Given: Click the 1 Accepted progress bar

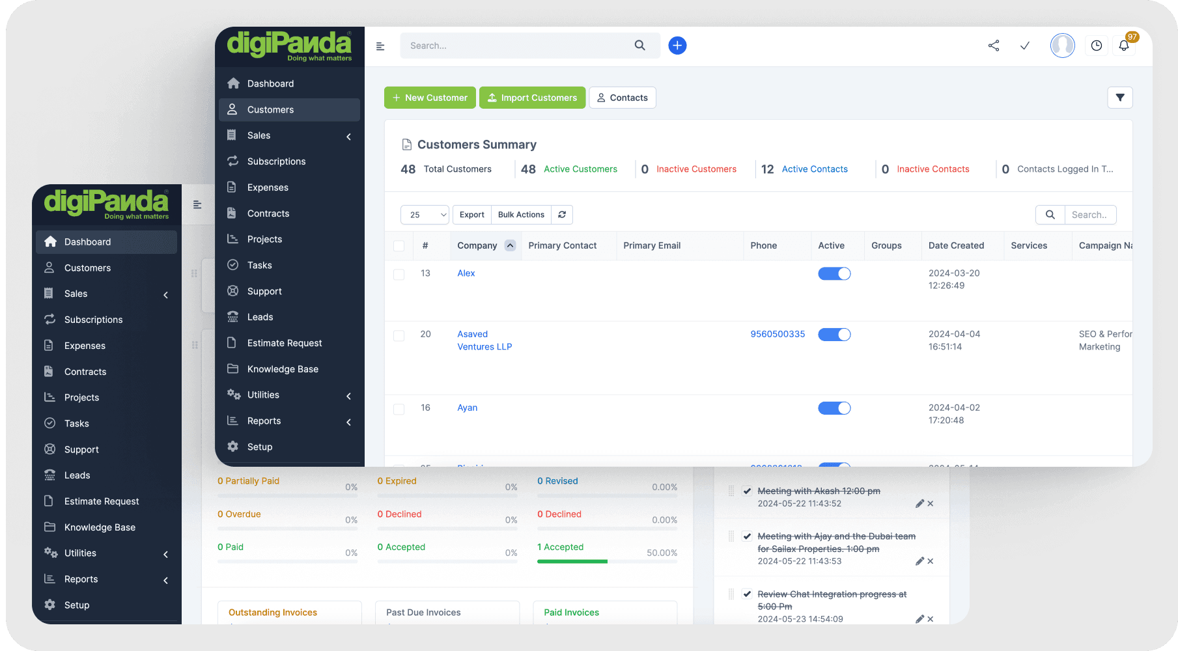Looking at the screenshot, I should tap(607, 561).
